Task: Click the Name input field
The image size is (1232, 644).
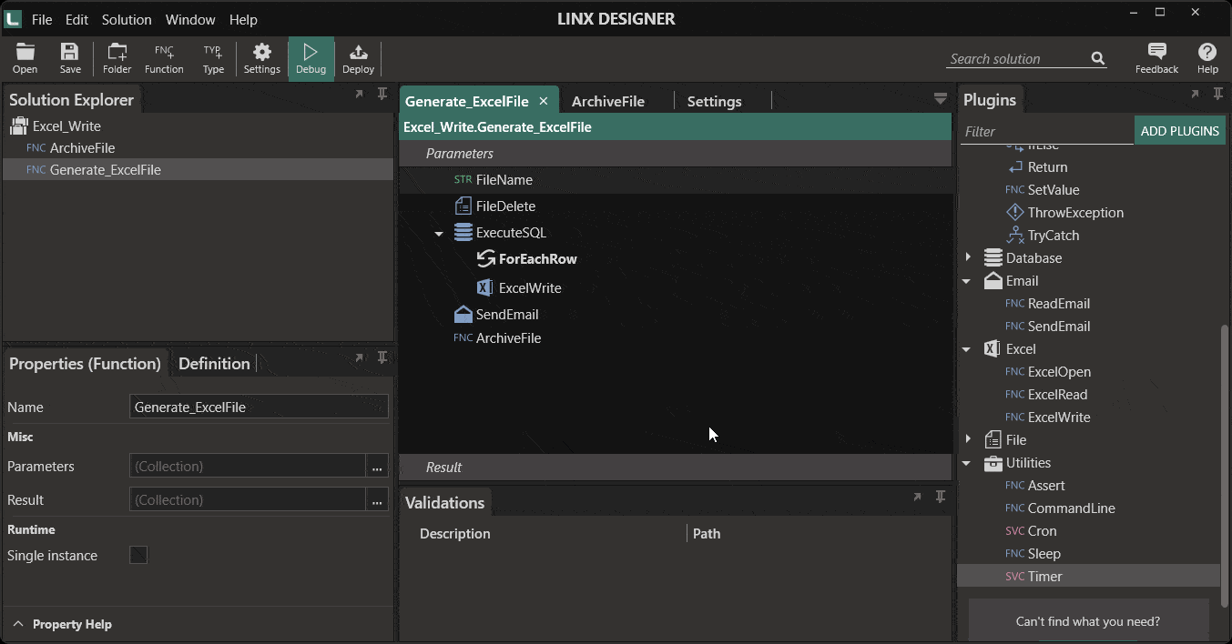Action: (x=259, y=407)
